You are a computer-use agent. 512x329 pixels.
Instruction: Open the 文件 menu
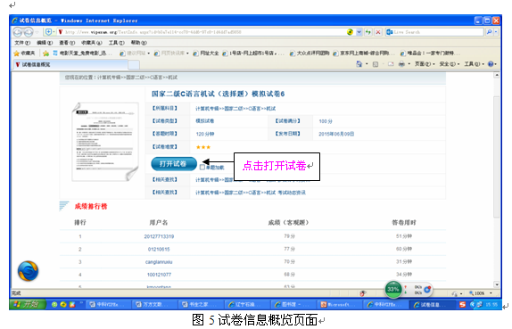(x=22, y=43)
